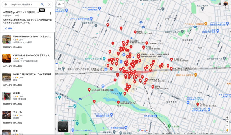Click the あ input mode button
The height and width of the screenshot is (135, 231).
coord(59,4)
